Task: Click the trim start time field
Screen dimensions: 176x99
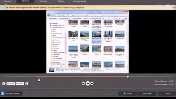Action: [x=10, y=84]
